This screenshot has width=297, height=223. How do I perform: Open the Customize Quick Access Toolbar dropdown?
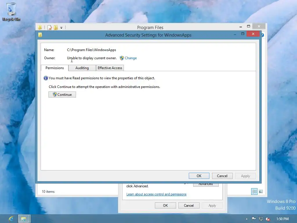pos(61,28)
